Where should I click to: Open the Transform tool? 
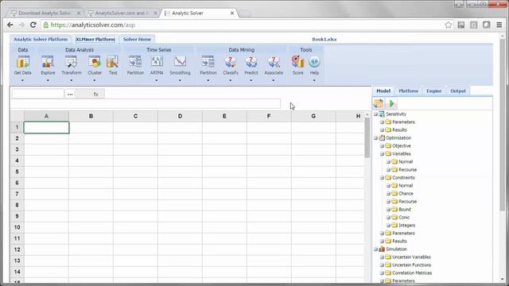pos(72,65)
